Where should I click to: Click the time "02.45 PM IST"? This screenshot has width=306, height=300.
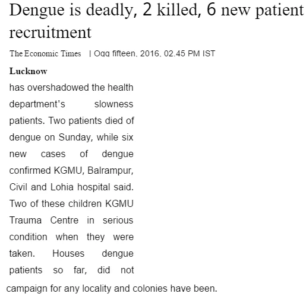click(190, 53)
